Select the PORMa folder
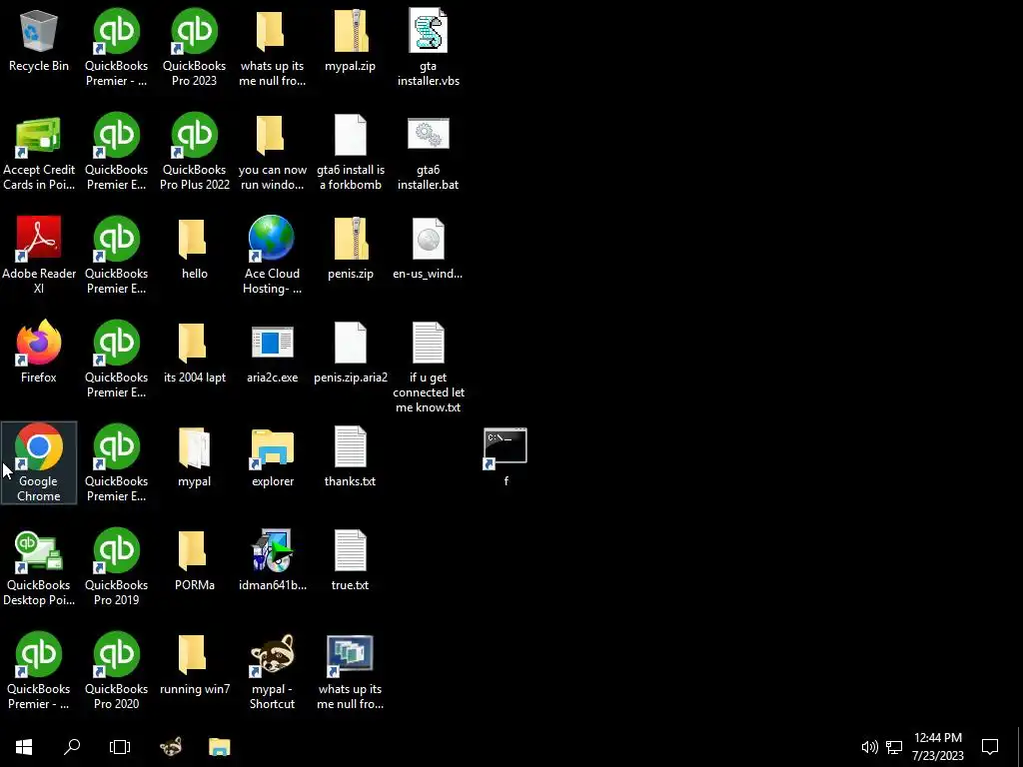Image resolution: width=1023 pixels, height=767 pixels. point(194,560)
